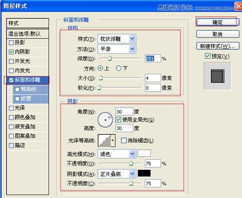Enable the 光泽 checkbox
This screenshot has width=242, height=198.
[11, 108]
